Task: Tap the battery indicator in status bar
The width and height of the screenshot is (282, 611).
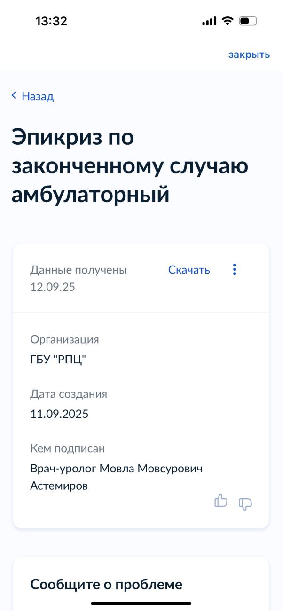Action: (x=249, y=21)
